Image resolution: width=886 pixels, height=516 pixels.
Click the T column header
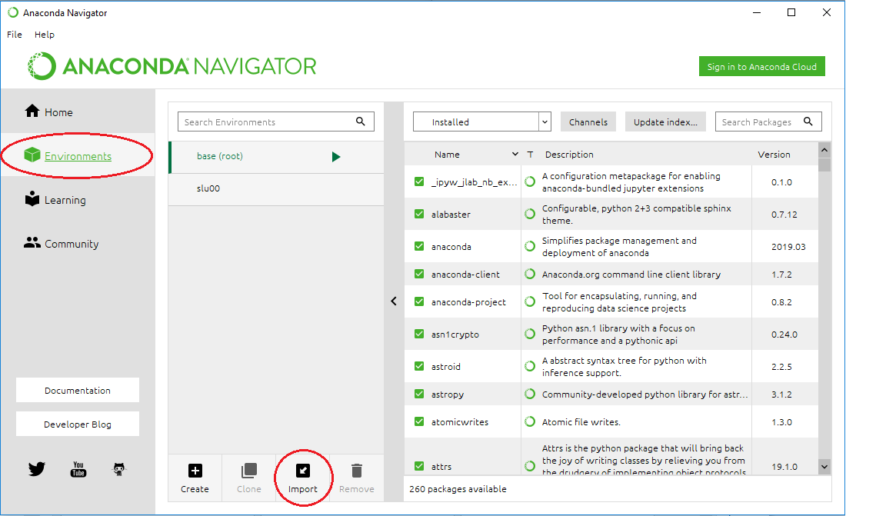tap(530, 155)
